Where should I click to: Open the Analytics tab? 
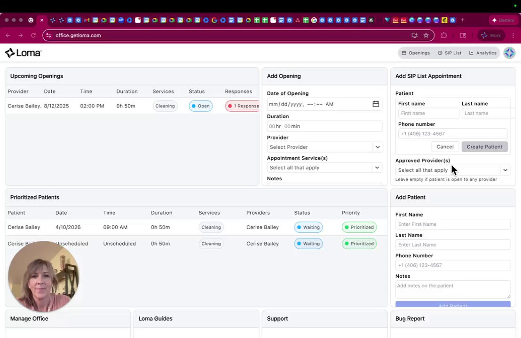click(x=482, y=53)
